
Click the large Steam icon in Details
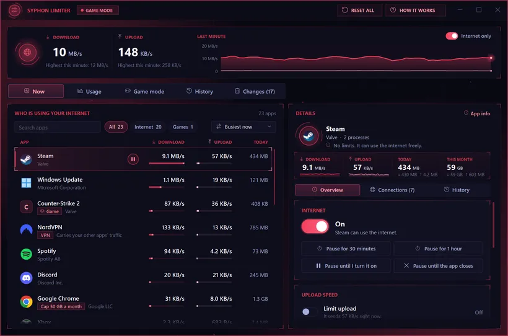[308, 136]
